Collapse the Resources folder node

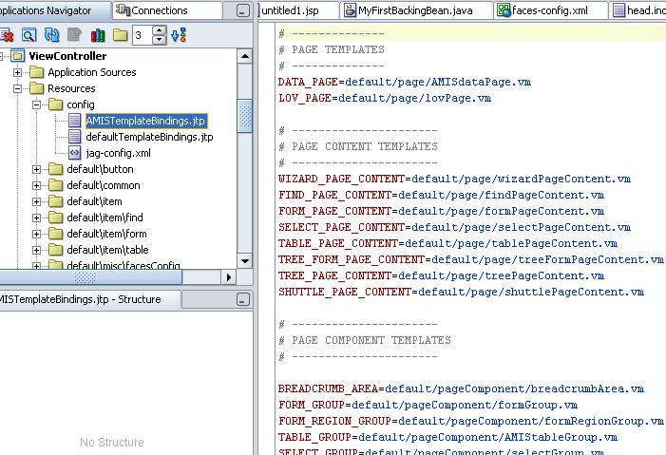[x=18, y=88]
